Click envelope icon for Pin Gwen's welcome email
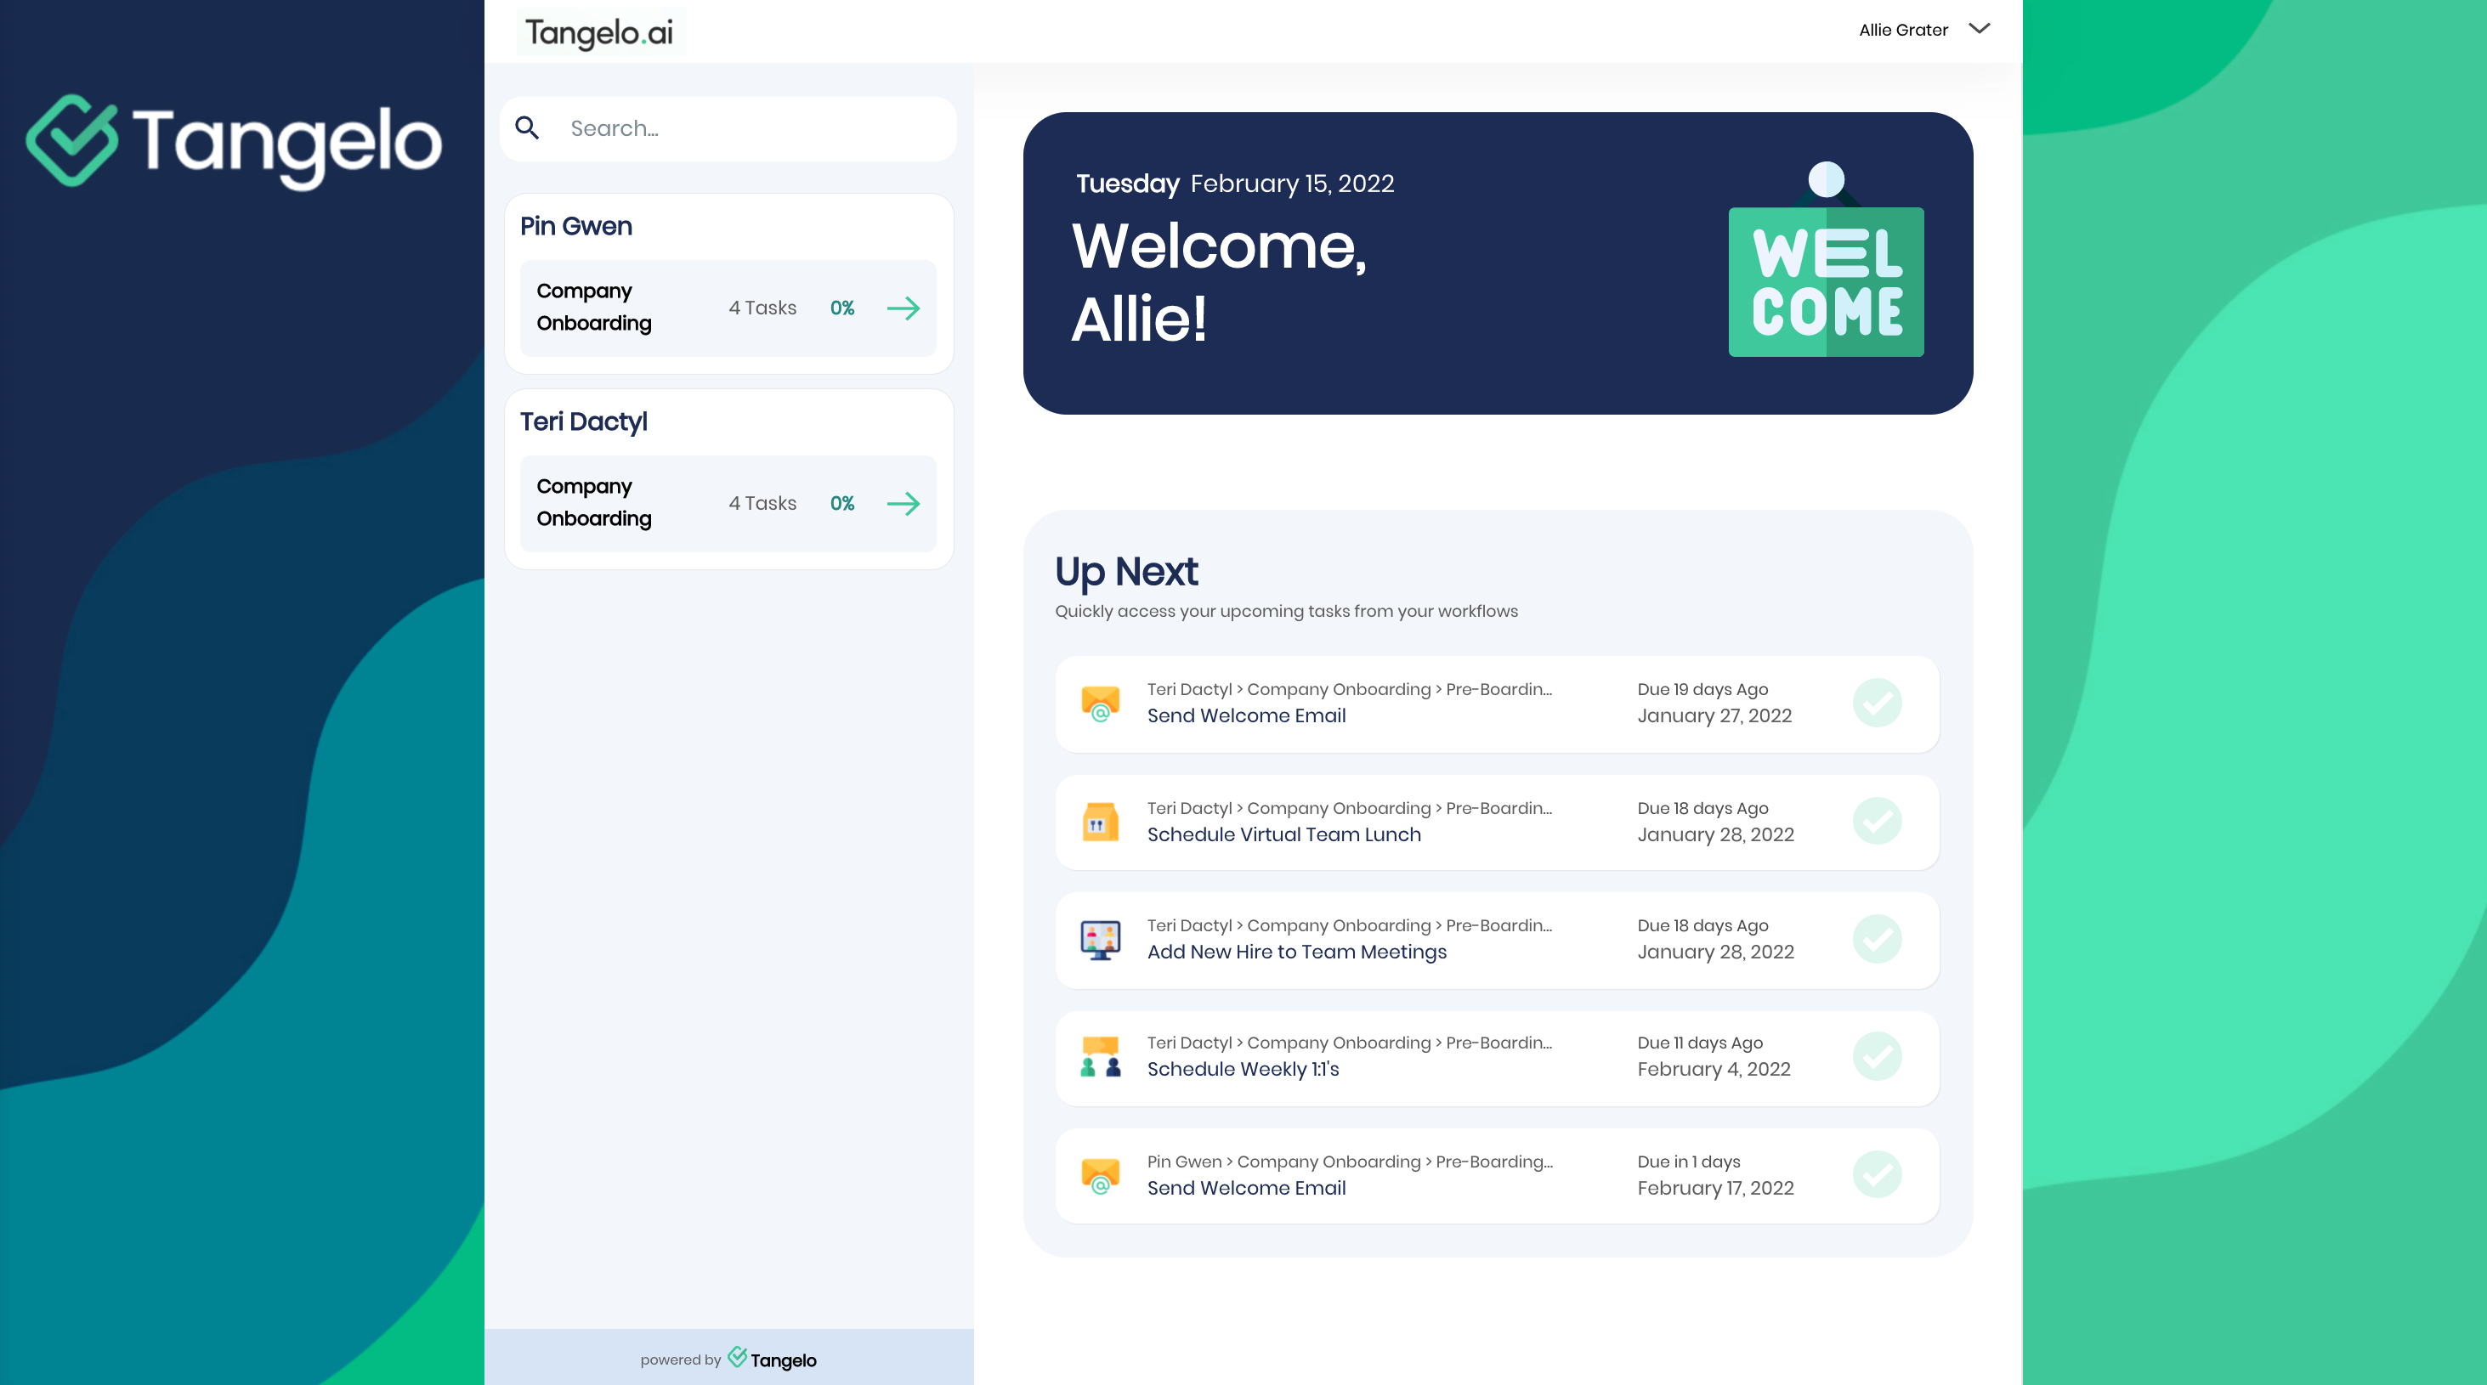2487x1385 pixels. tap(1100, 1174)
